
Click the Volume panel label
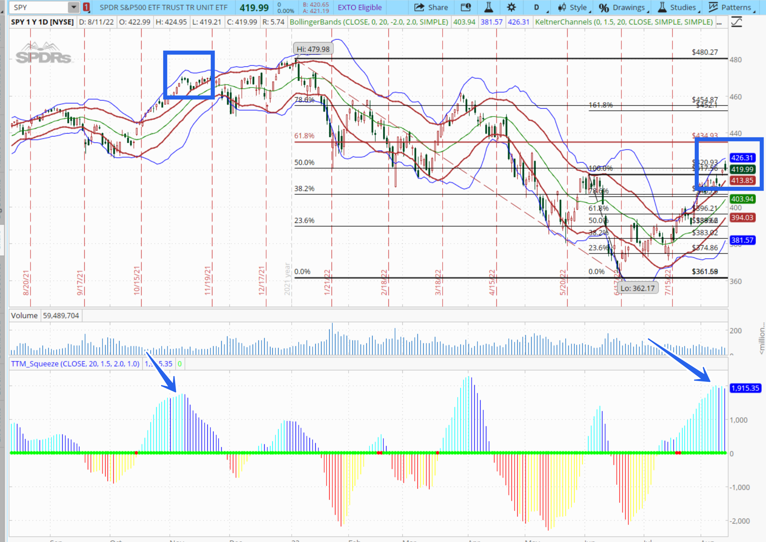click(x=24, y=316)
